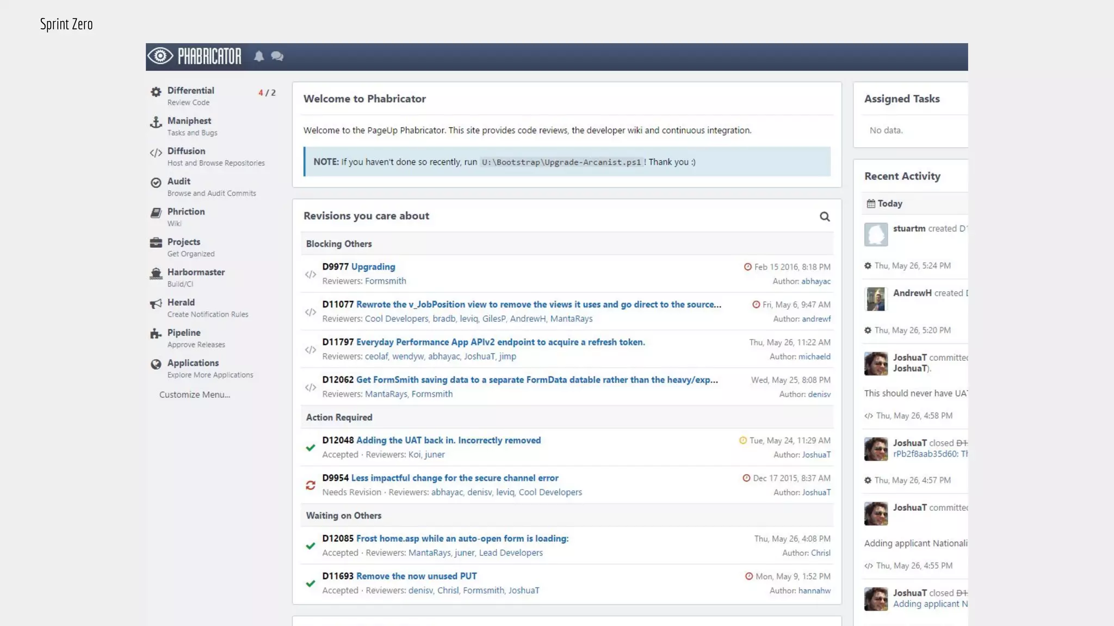Click Customize Menu link

pos(194,395)
